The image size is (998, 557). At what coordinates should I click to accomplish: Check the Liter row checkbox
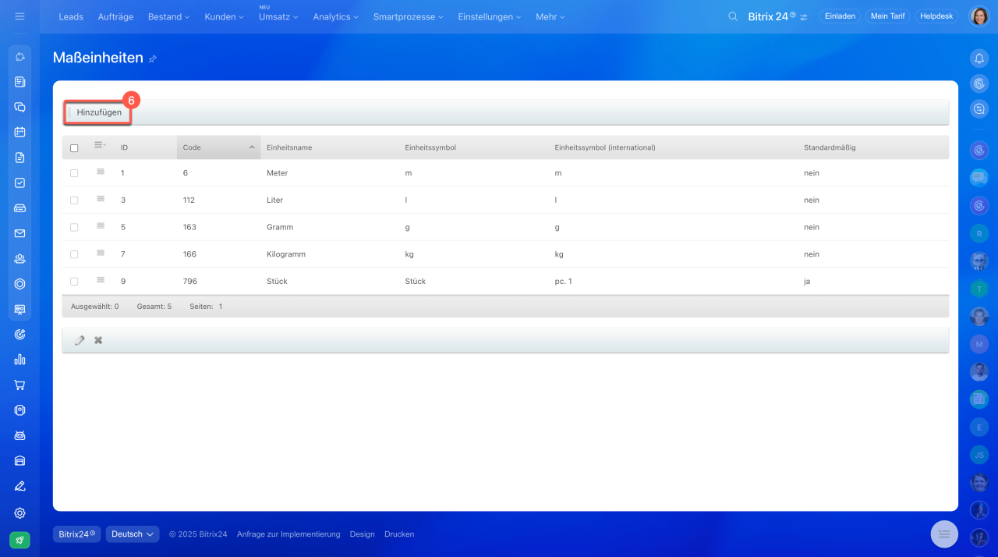(x=74, y=200)
